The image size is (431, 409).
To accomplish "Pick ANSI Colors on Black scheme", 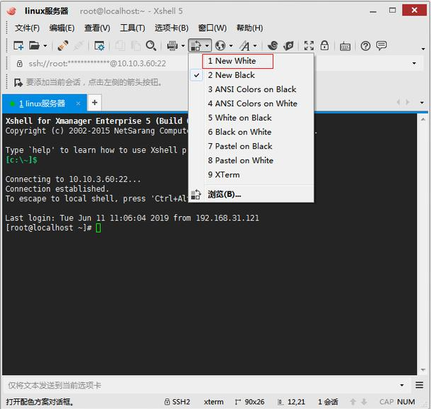I will pos(252,89).
